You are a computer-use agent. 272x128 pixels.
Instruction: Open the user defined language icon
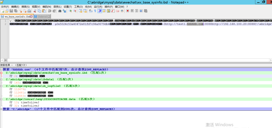pos(104,11)
